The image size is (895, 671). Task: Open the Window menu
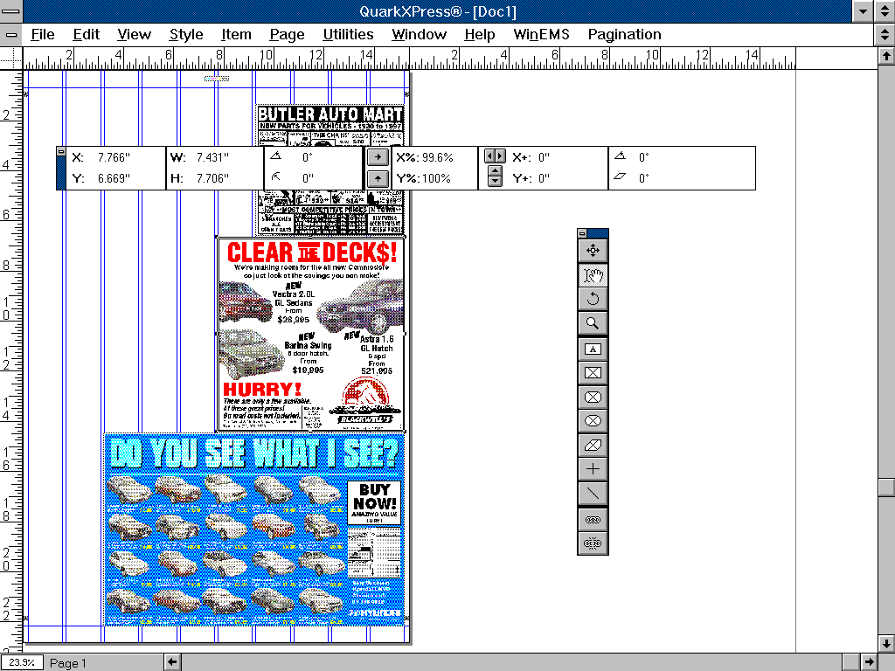tap(419, 35)
